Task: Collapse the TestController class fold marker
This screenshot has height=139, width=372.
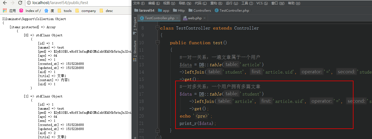Action: [x=157, y=28]
